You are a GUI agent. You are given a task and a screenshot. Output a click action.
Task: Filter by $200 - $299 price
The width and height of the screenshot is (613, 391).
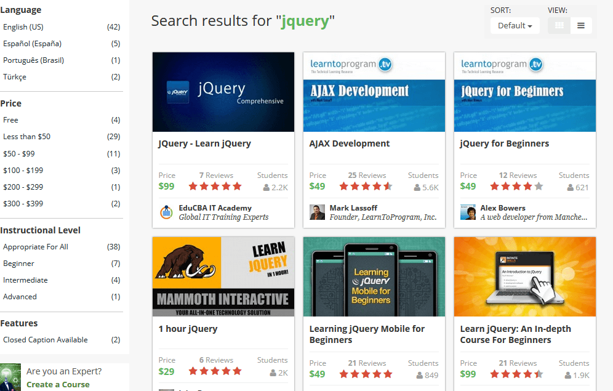point(62,187)
